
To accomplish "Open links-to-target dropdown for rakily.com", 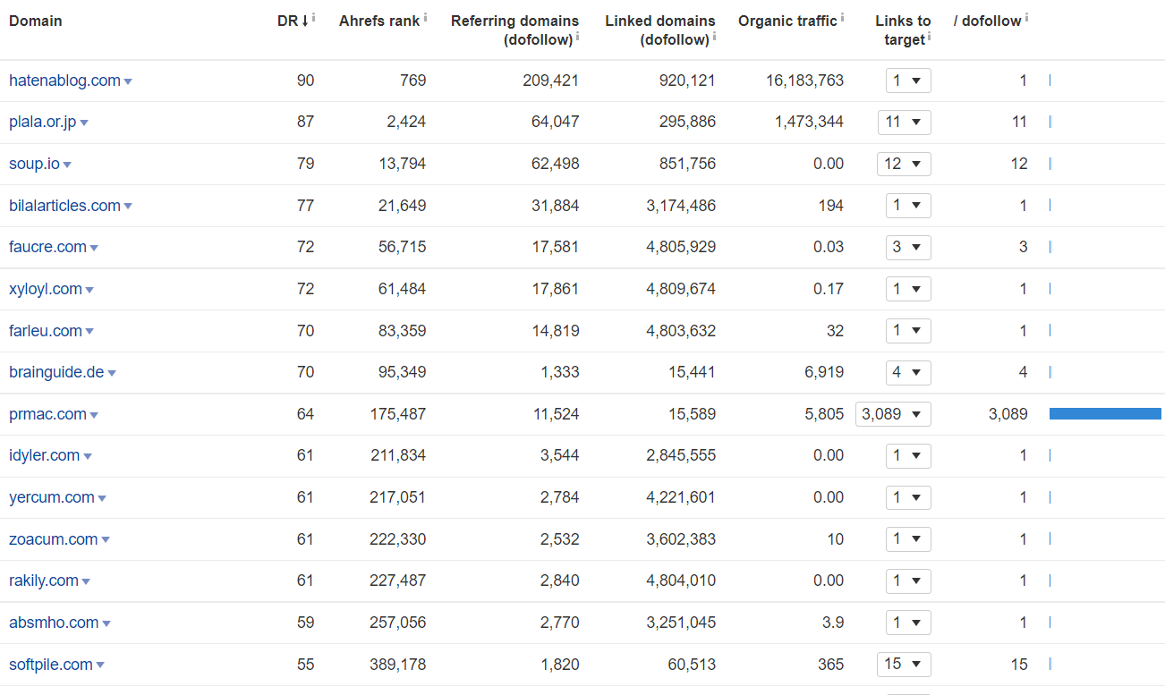I will [908, 581].
